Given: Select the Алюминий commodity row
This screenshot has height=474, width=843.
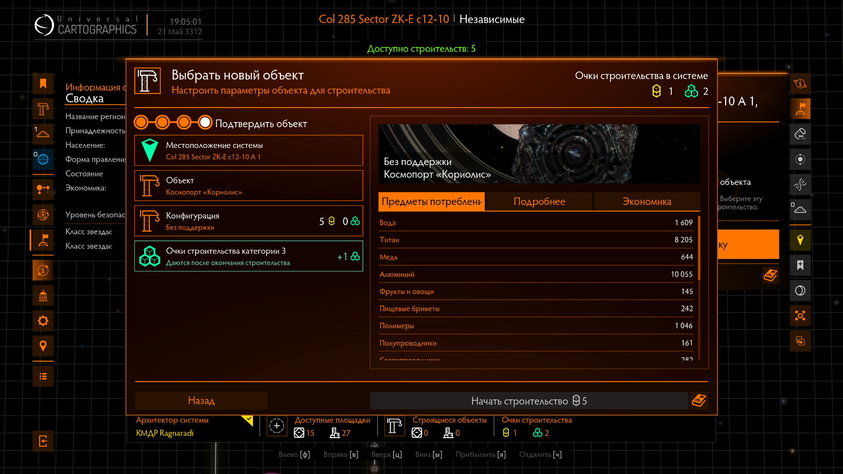Looking at the screenshot, I should coord(536,274).
